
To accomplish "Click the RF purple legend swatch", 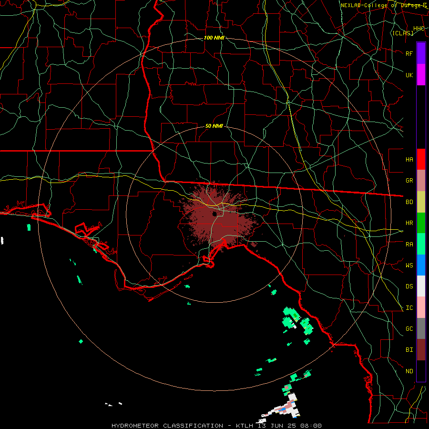I will click(x=421, y=53).
